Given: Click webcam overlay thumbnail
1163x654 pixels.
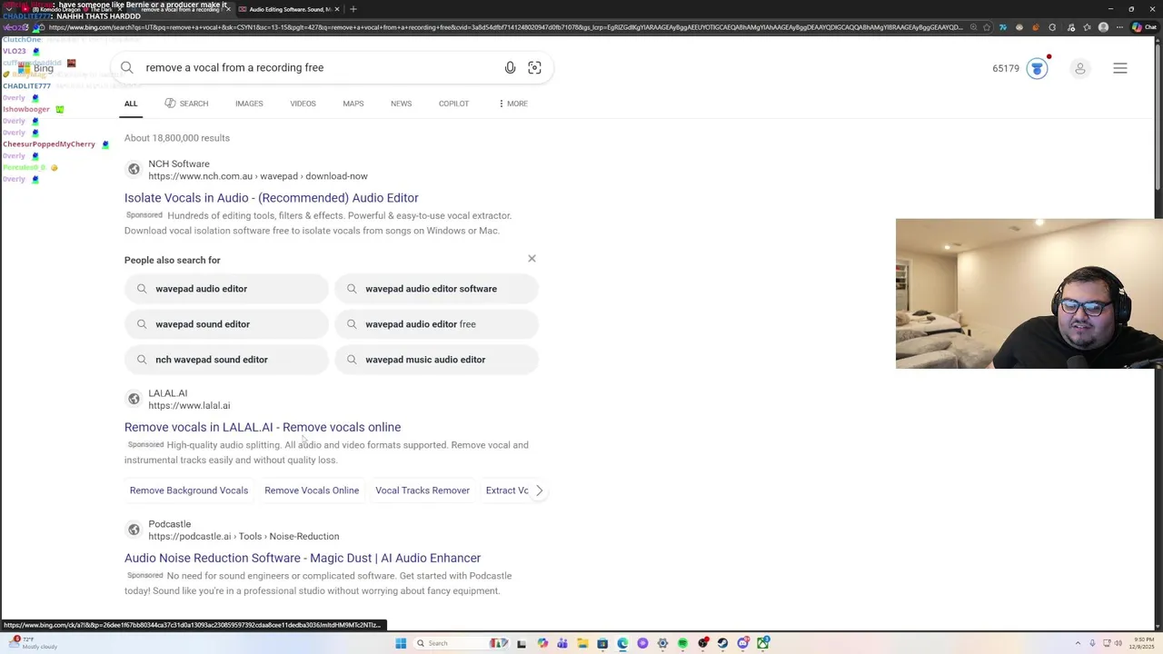Looking at the screenshot, I should pos(1029,293).
